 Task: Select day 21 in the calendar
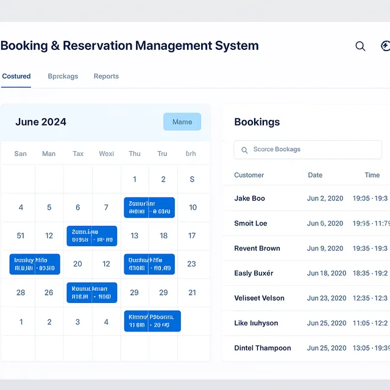(x=192, y=292)
